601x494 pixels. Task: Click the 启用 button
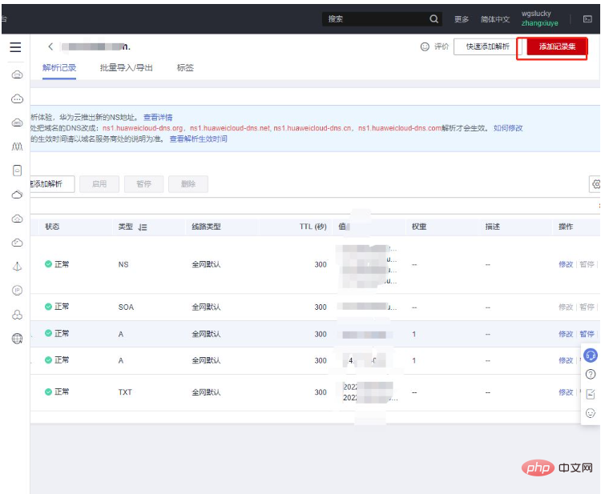tap(99, 184)
